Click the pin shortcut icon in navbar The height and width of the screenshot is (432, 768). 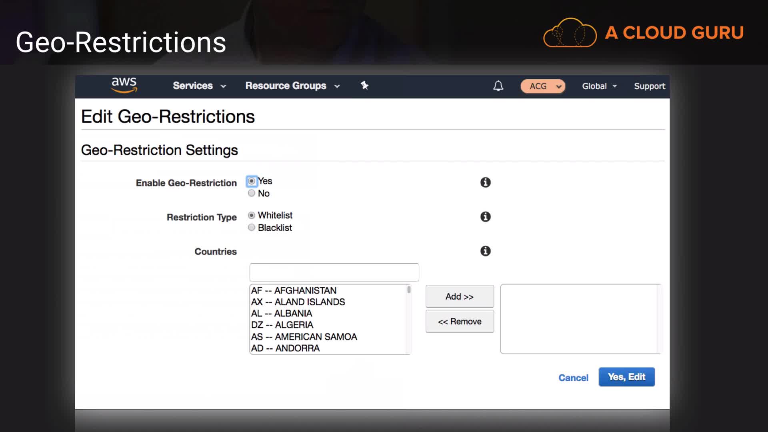[364, 85]
